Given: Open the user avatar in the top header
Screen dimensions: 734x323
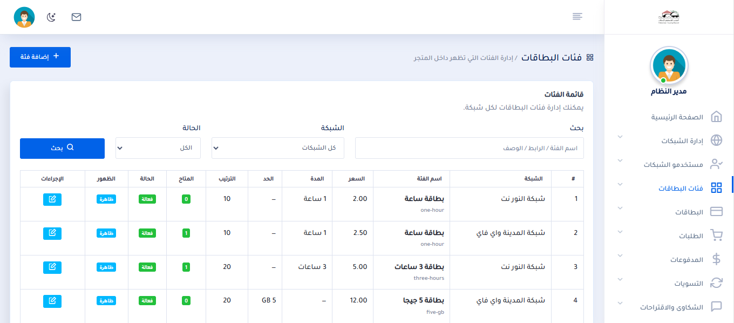Looking at the screenshot, I should coord(24,17).
